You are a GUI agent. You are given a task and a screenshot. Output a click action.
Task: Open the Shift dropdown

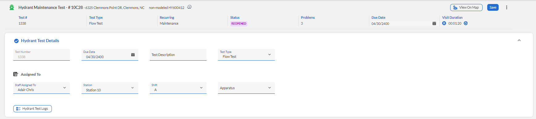tap(178, 88)
